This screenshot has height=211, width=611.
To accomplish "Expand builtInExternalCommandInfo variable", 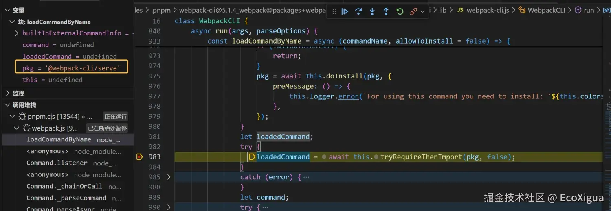I will (x=17, y=33).
